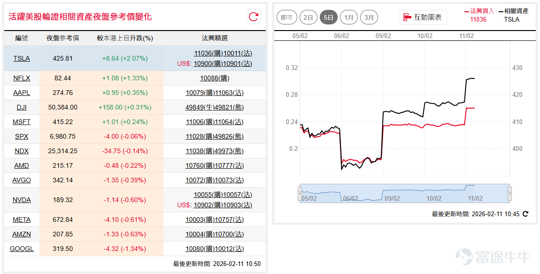Open warrant 10088(購) for NFLX

215,78
